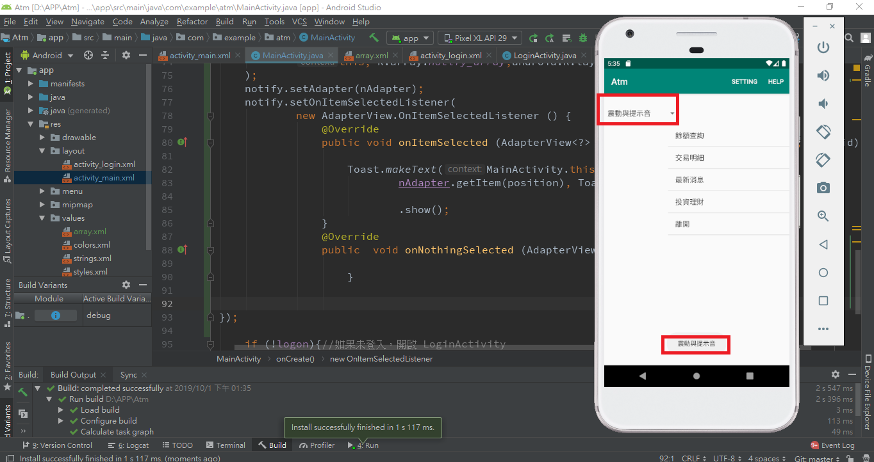This screenshot has width=874, height=462.
Task: Run the app on the emulator
Action: pos(533,38)
